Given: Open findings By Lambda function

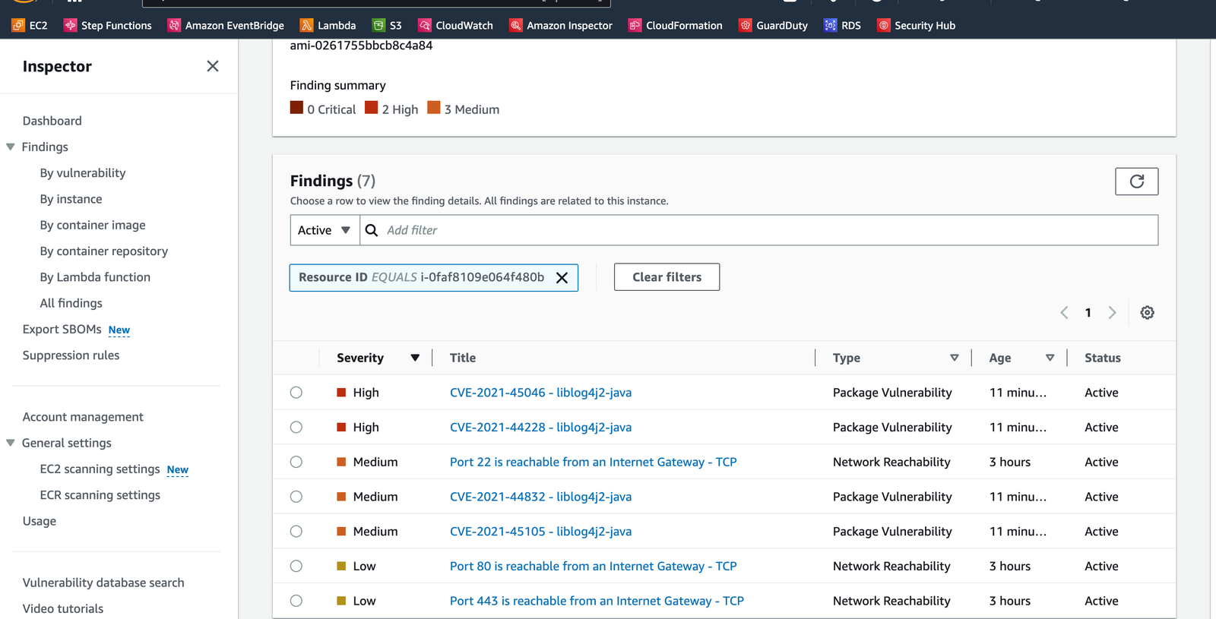Looking at the screenshot, I should (x=95, y=277).
